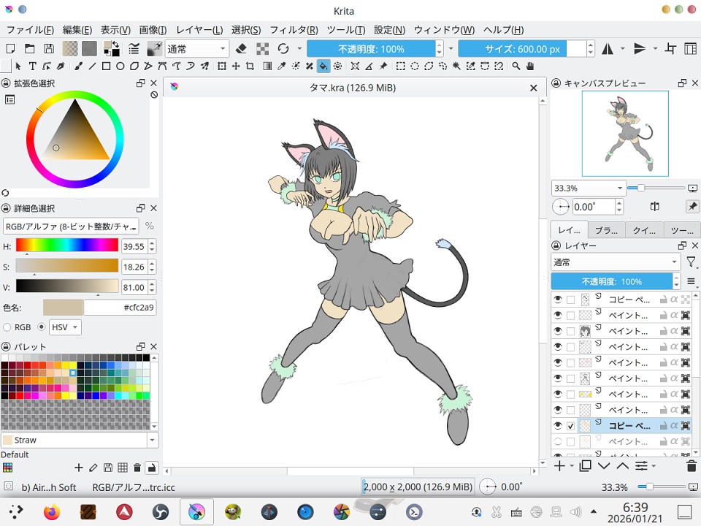
Task: Select the Zoom magnifier tool
Action: click(516, 66)
